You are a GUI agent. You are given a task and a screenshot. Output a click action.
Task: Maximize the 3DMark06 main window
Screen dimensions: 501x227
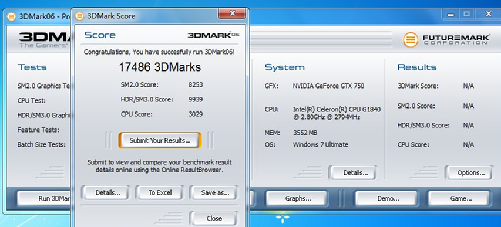click(467, 14)
